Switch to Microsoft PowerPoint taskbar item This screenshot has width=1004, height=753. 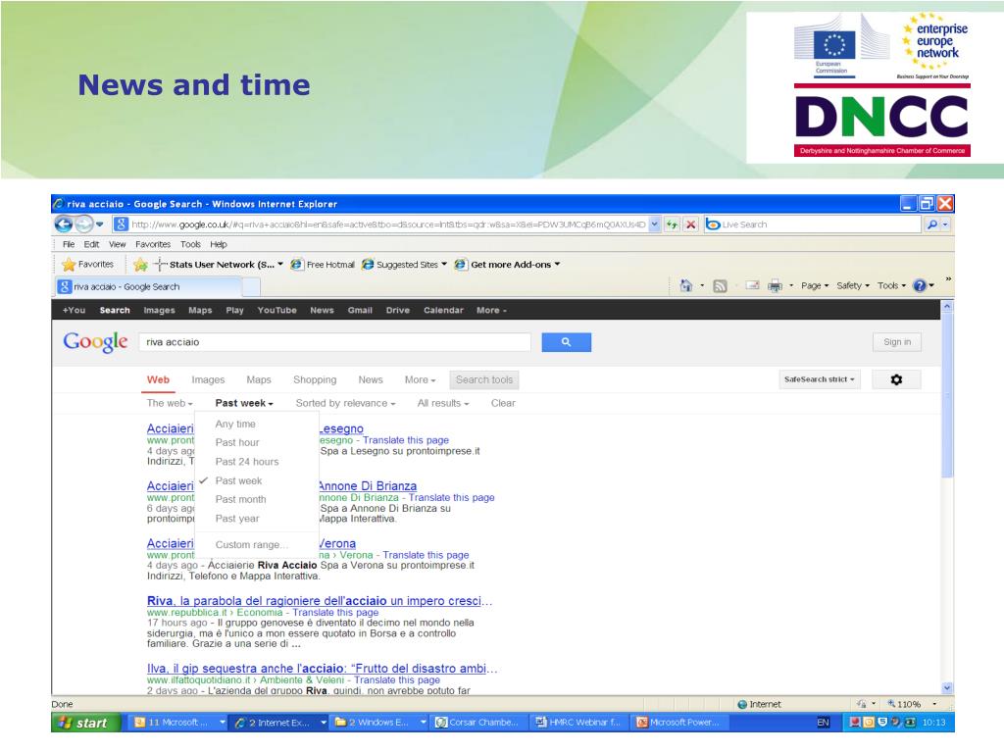point(678,723)
